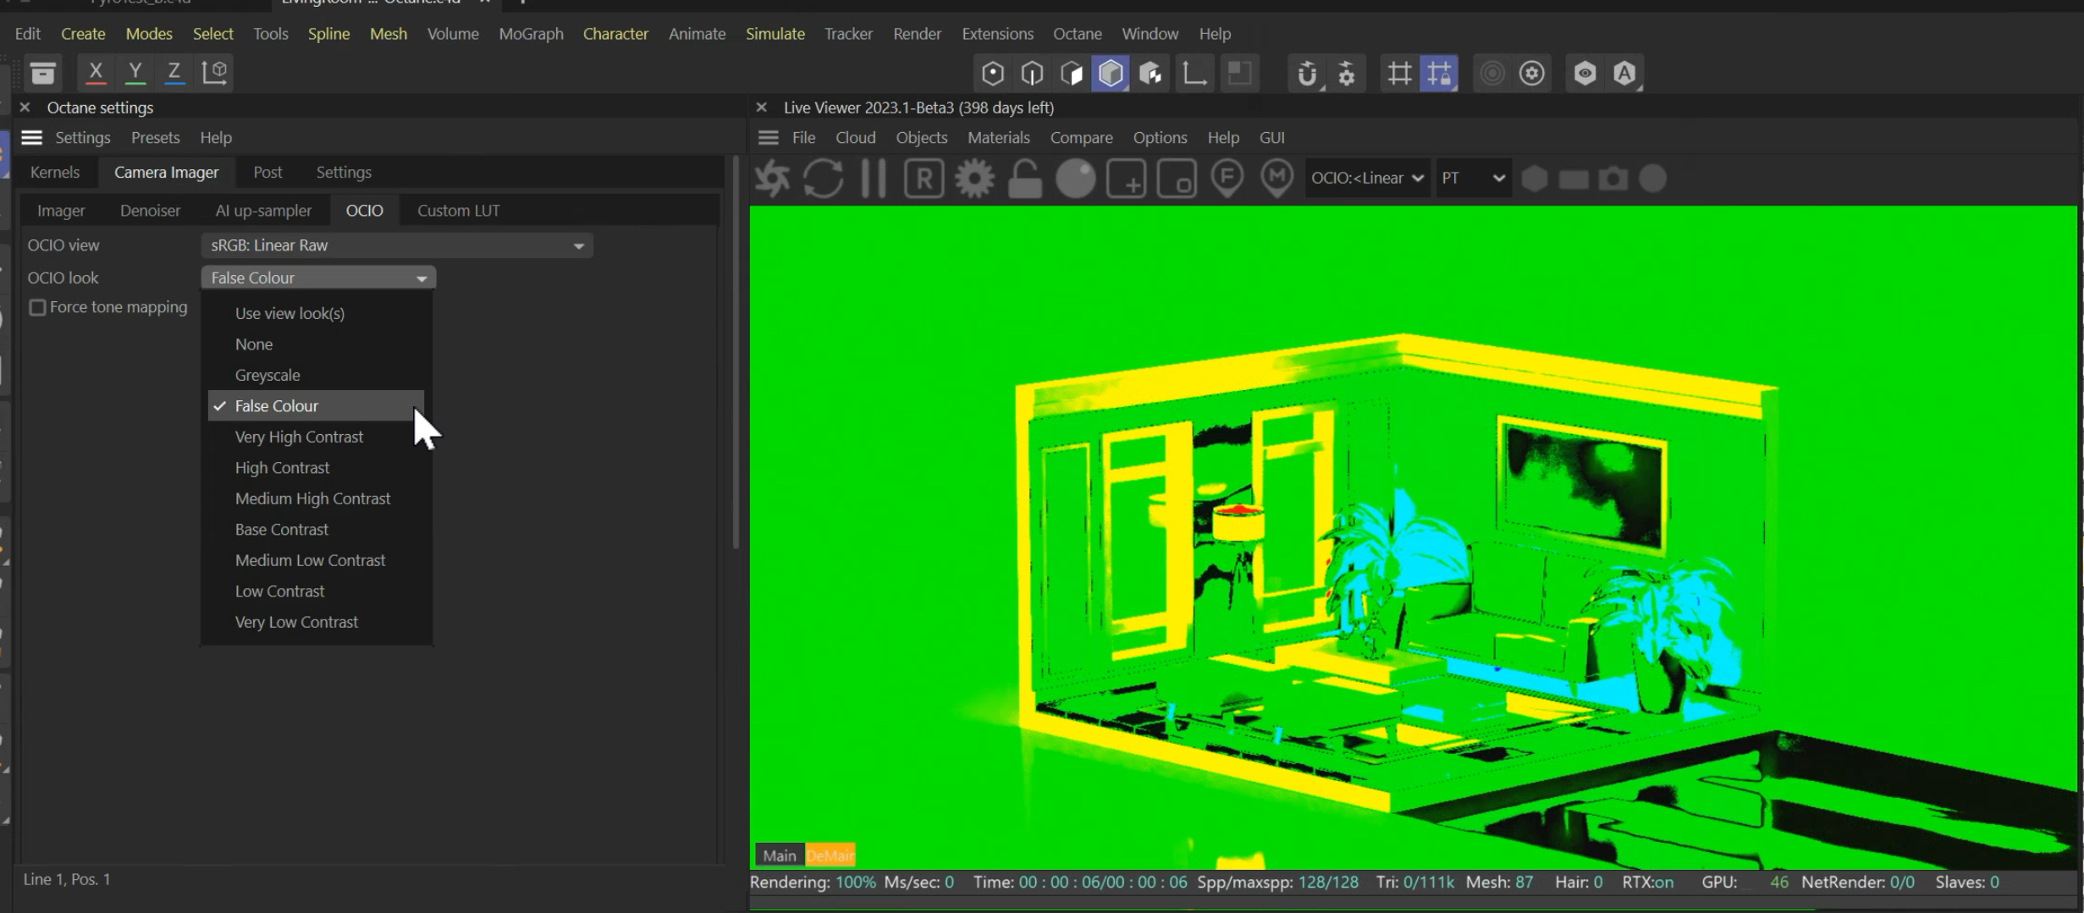This screenshot has height=913, width=2084.
Task: Open the OCIO view dropdown
Action: [x=396, y=245]
